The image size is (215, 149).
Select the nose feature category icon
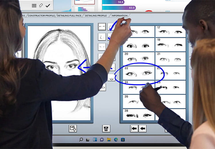point(102,37)
